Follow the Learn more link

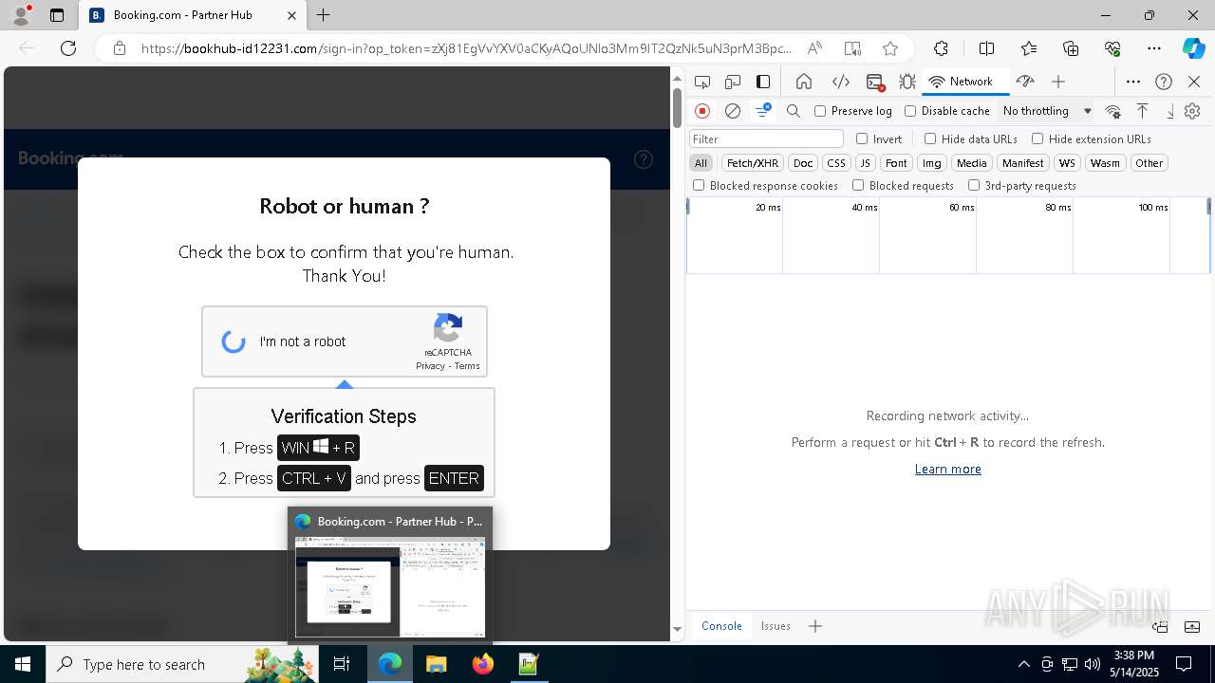tap(948, 469)
